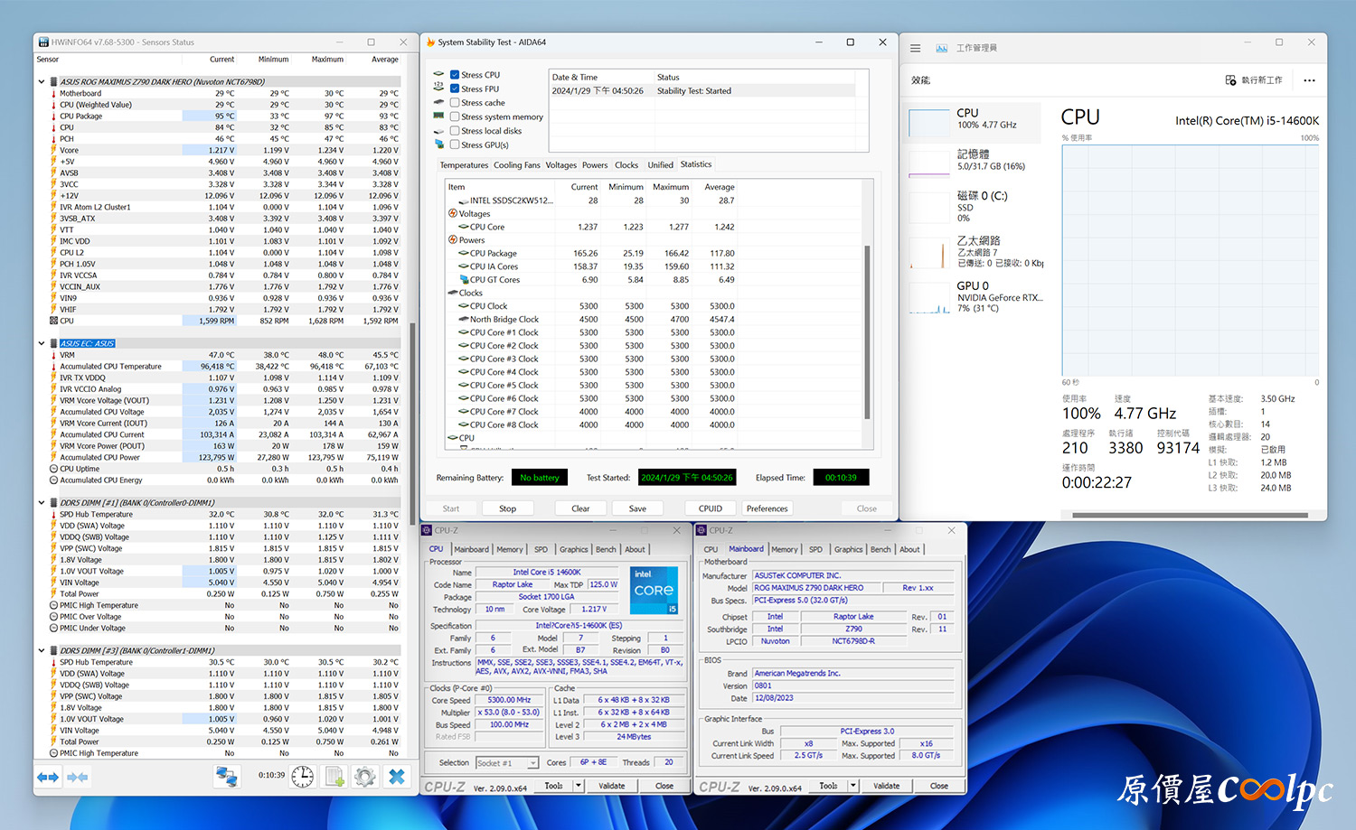Switch to AIDA64 Unified tab
This screenshot has height=830, width=1356.
pos(661,165)
